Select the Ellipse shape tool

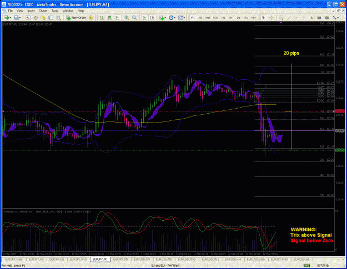click(326, 18)
